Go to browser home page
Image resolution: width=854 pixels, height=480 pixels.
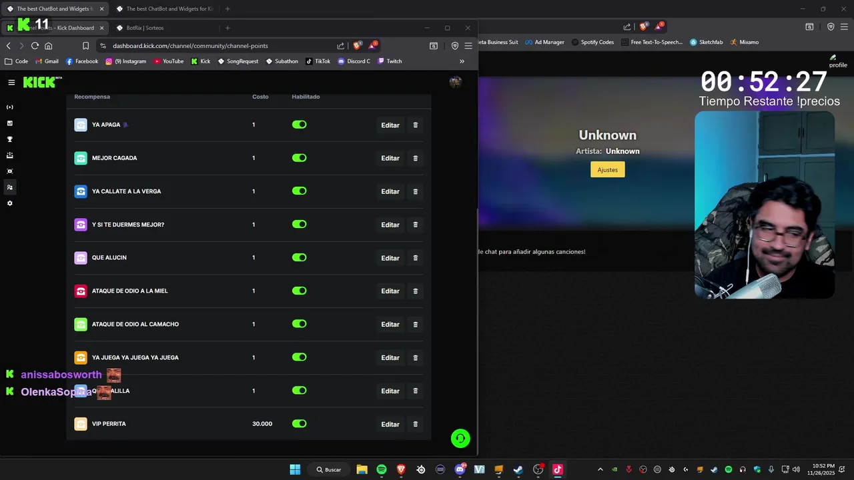[x=48, y=46]
